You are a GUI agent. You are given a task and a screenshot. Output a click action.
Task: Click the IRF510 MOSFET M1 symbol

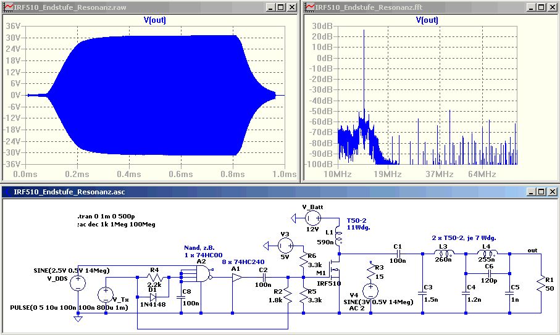pos(335,271)
